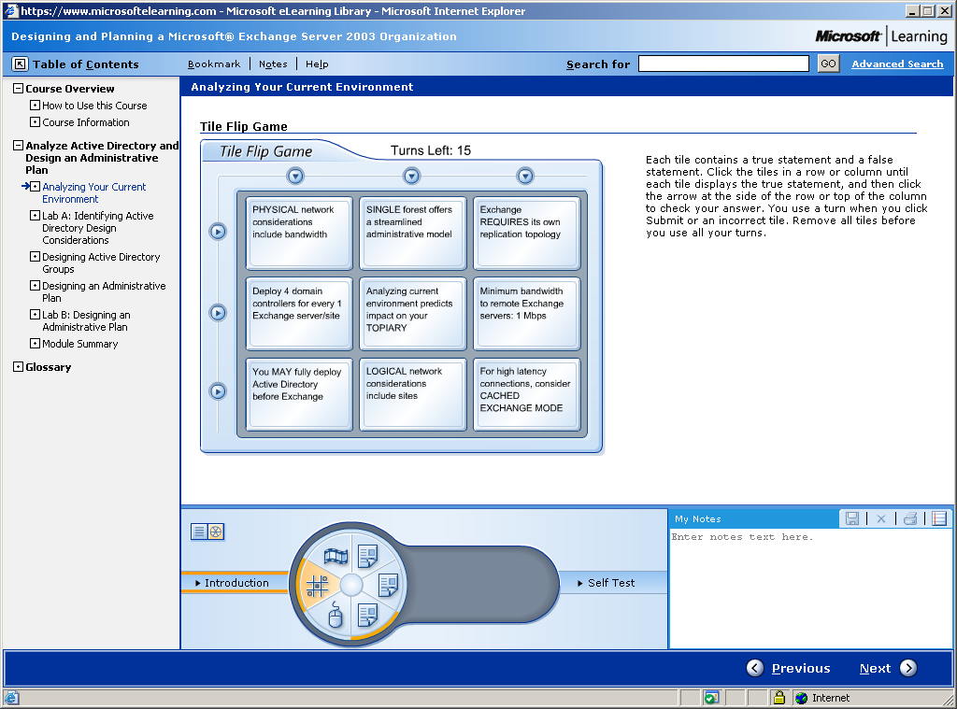Viewport: 957px width, 709px height.
Task: Switch to wheel view icon
Action: 216,532
